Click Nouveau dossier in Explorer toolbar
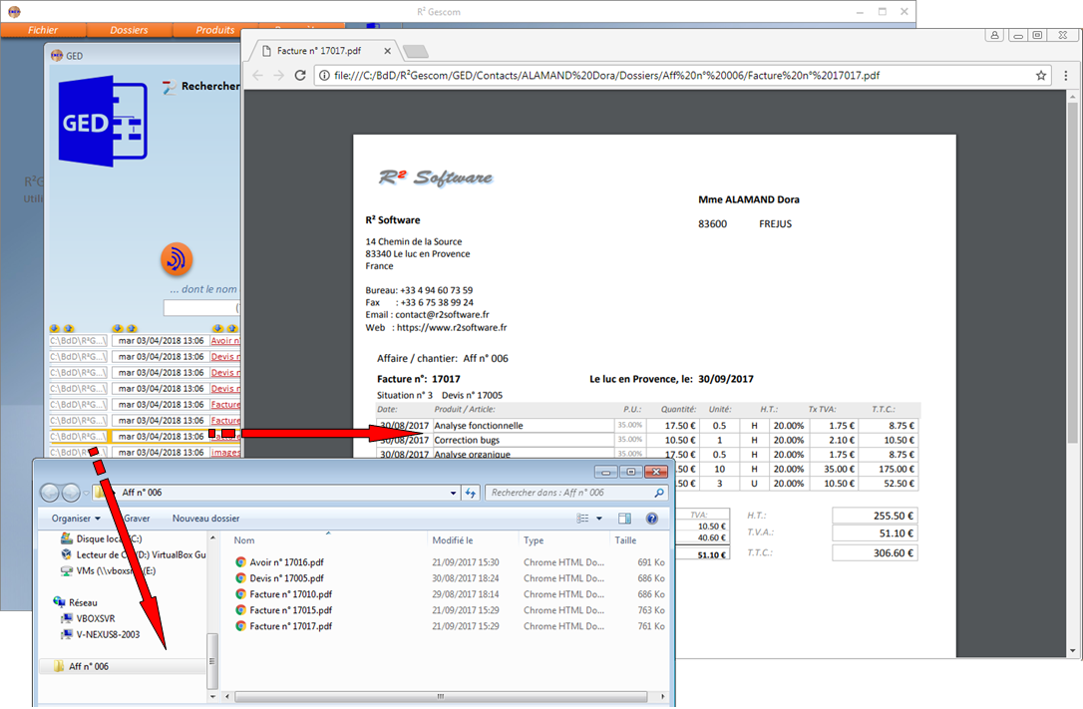1083x709 pixels. point(205,518)
